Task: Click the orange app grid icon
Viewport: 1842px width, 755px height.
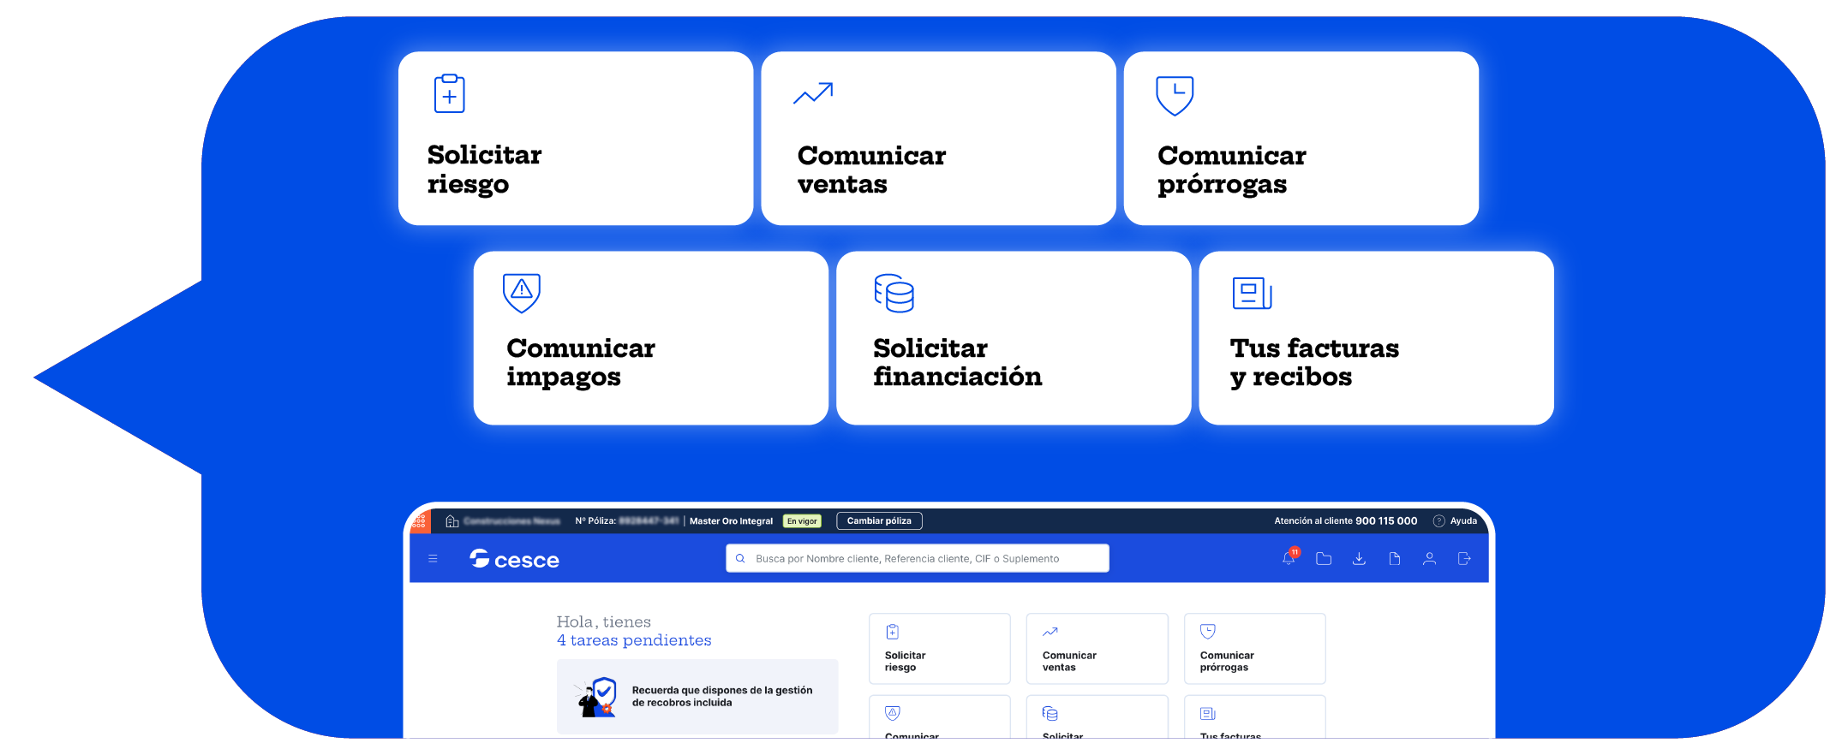Action: click(420, 520)
